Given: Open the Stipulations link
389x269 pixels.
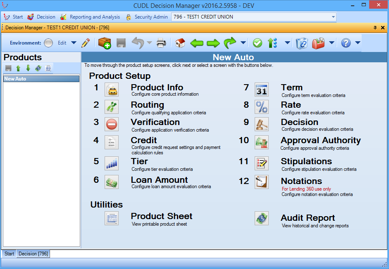Looking at the screenshot, I should point(306,161).
